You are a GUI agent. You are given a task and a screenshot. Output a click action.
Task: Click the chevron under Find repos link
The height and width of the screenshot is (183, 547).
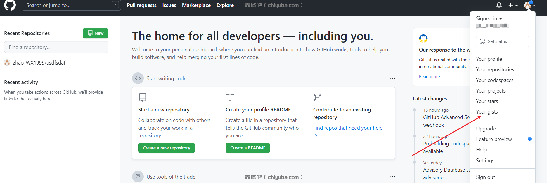[x=316, y=136]
